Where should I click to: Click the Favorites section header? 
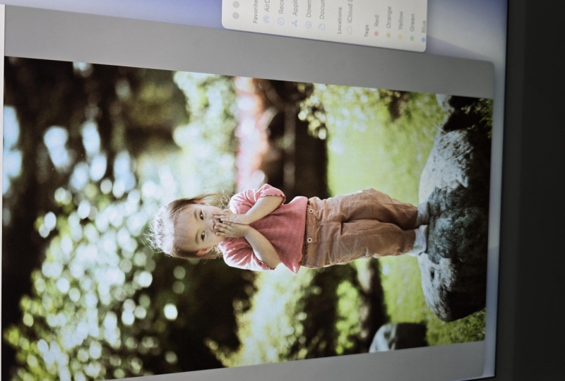pyautogui.click(x=255, y=11)
